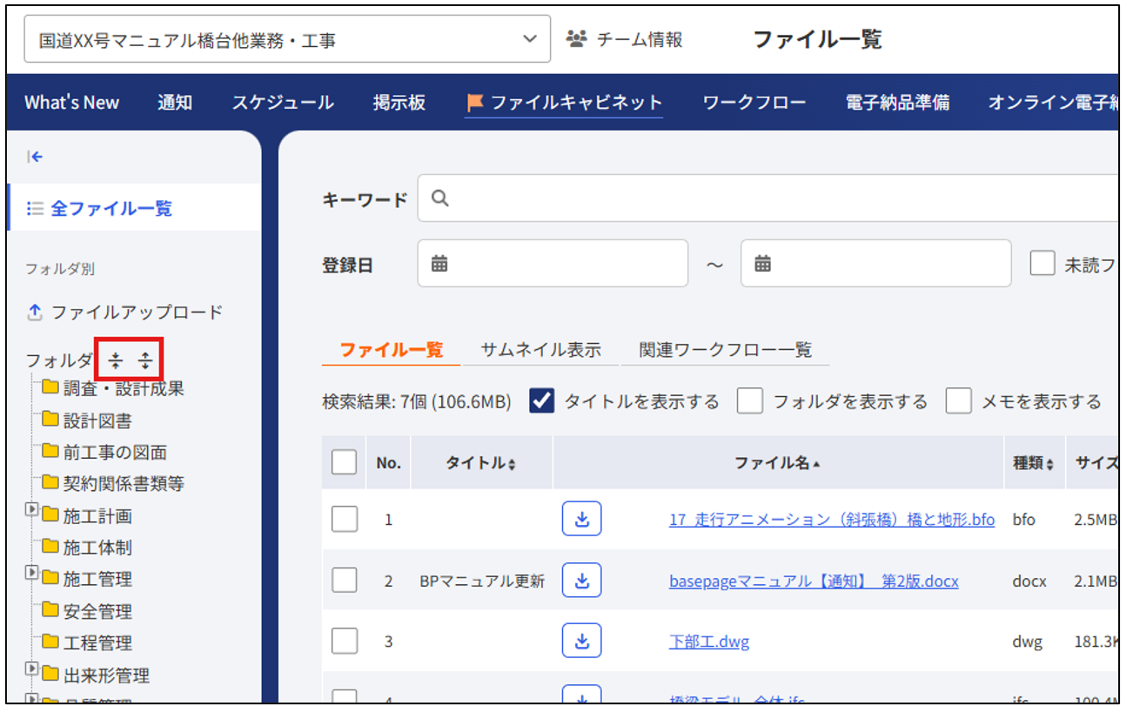Screen dimensions: 1126x706
Task: Check the row 1 file checkbox
Action: point(345,520)
